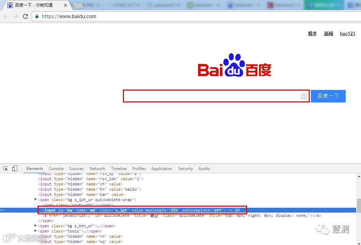
Task: Click the 百度一下 search button
Action: click(x=328, y=96)
